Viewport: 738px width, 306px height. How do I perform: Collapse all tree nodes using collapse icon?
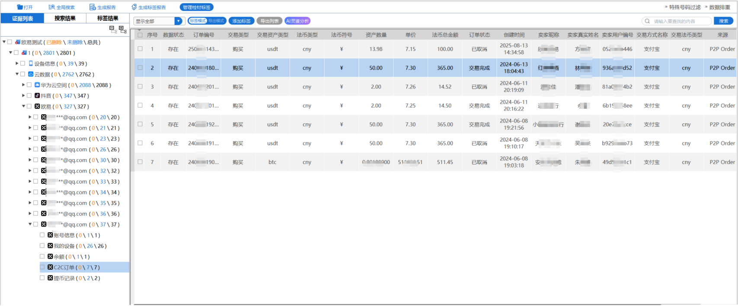pos(113,29)
